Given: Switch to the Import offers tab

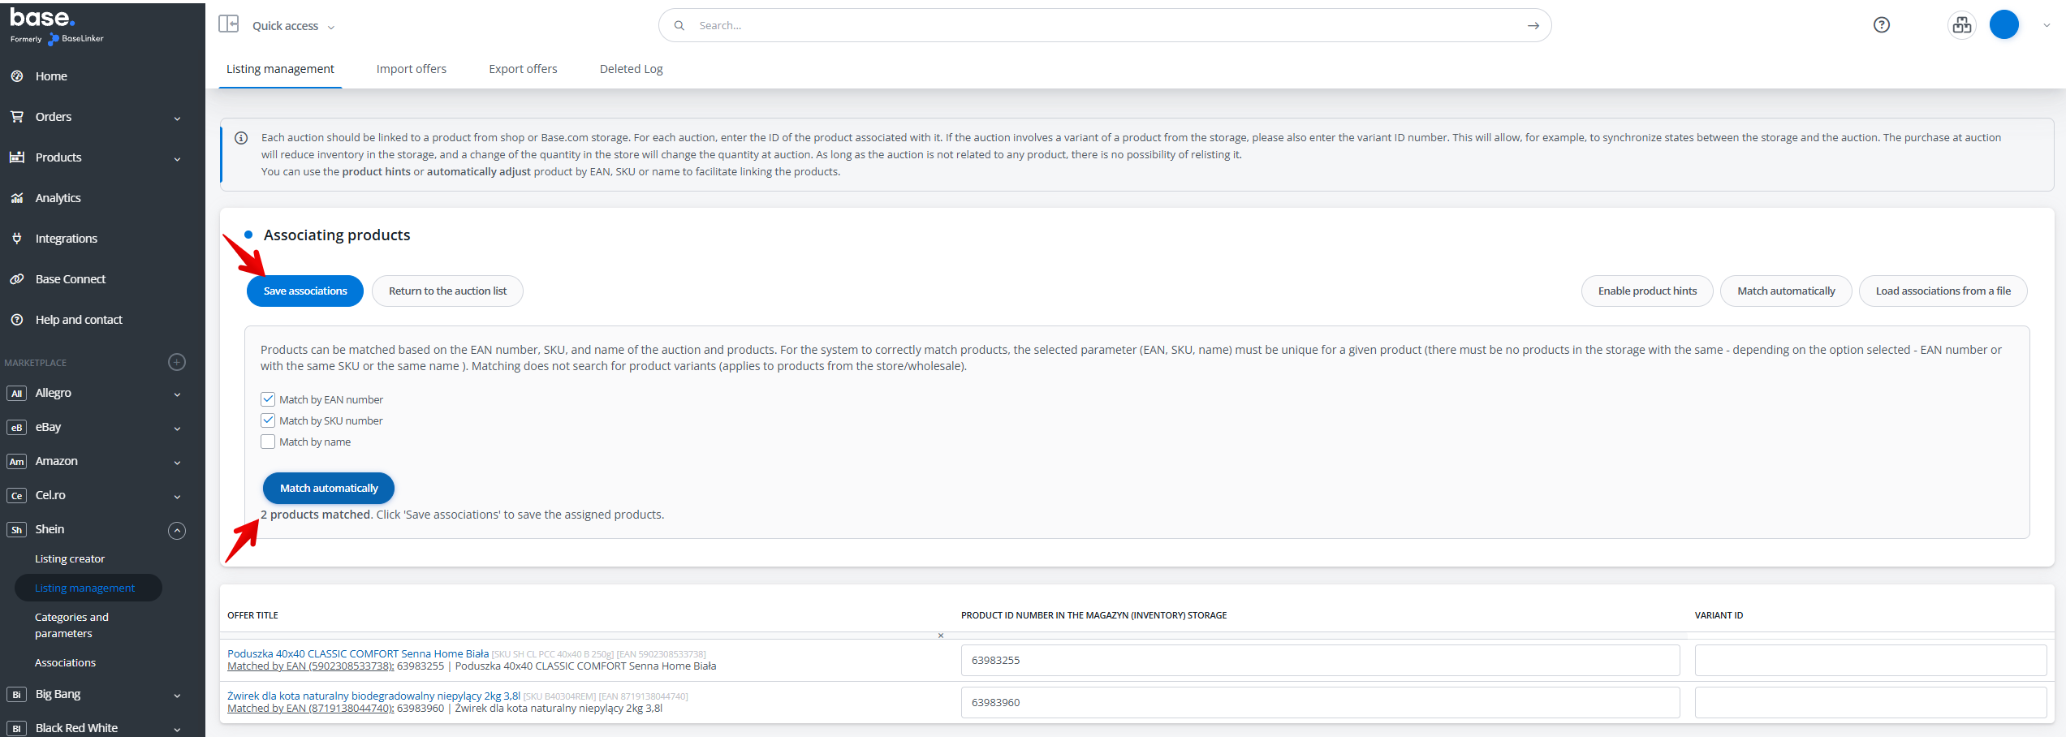Looking at the screenshot, I should 411,69.
